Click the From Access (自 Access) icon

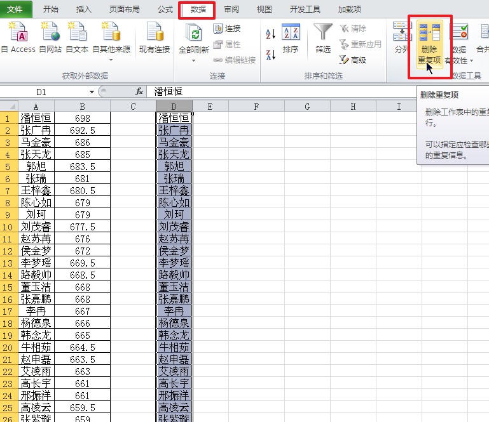click(18, 37)
